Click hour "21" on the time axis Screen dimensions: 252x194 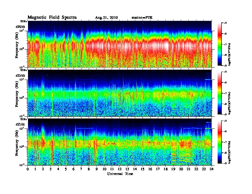(x=189, y=169)
